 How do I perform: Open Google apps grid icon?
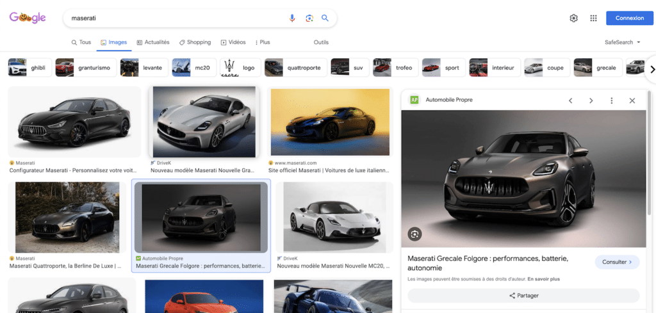point(593,18)
